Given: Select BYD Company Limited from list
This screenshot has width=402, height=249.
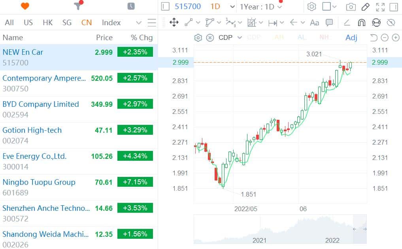Looking at the screenshot, I should [41, 104].
